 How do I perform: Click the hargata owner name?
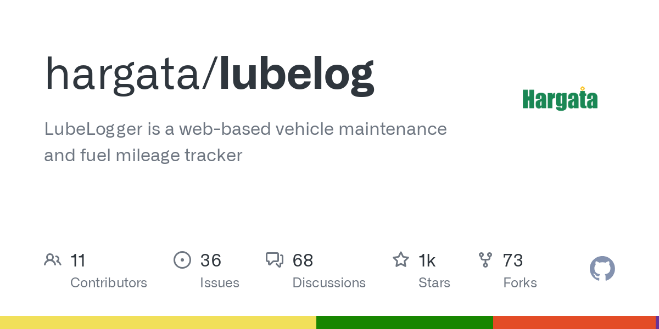coord(122,76)
